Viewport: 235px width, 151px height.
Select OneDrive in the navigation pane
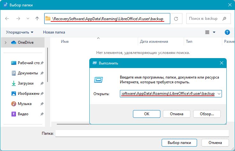tap(23, 42)
